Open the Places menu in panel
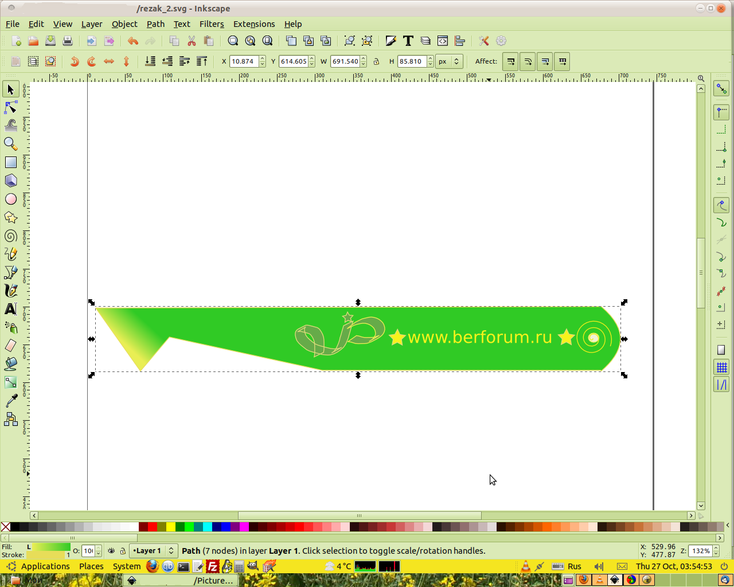The image size is (734, 587). (91, 566)
